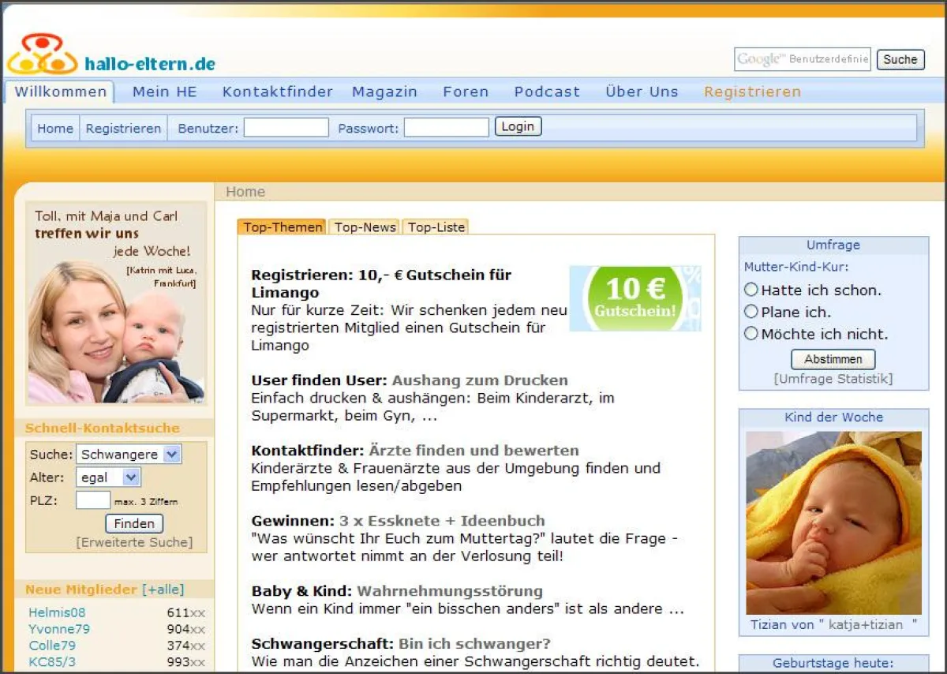Open the Podcast menu item
Screen dimensions: 947x674
[x=546, y=92]
